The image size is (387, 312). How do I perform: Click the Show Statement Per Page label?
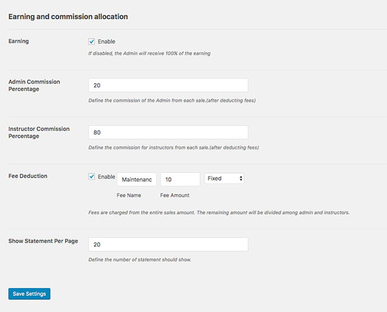click(x=43, y=241)
